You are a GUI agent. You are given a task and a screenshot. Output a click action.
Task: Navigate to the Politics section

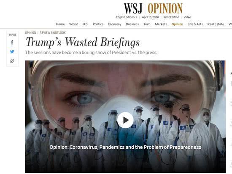pyautogui.click(x=98, y=24)
